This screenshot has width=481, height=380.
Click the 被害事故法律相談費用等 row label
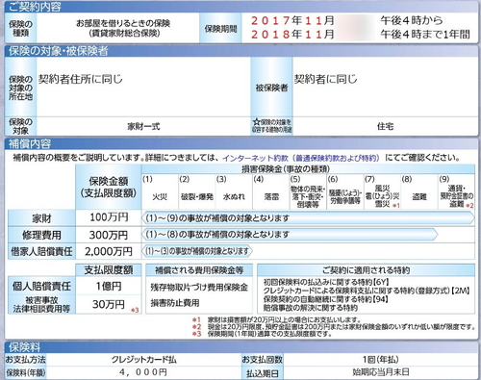click(41, 304)
